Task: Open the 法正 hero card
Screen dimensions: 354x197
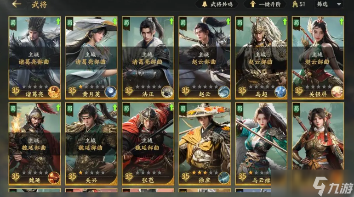Action: click(x=148, y=58)
